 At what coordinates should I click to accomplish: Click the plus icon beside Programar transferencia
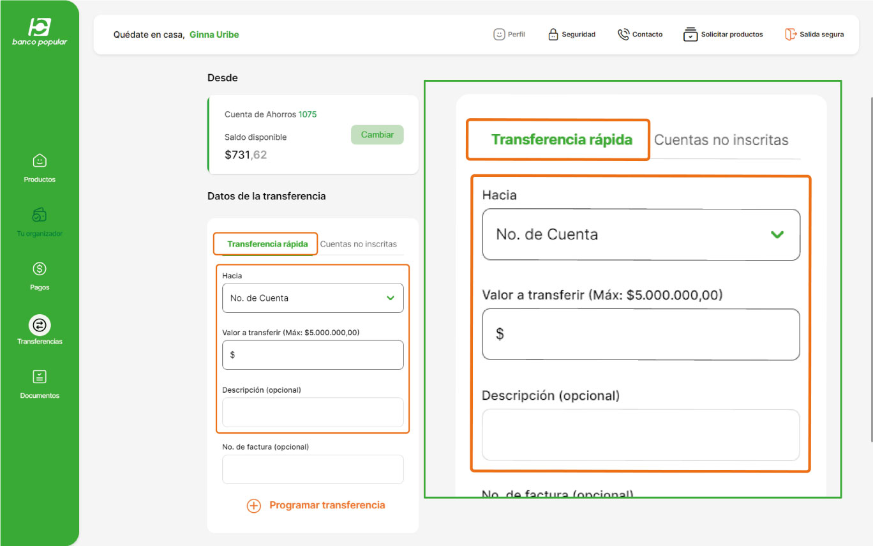point(253,505)
